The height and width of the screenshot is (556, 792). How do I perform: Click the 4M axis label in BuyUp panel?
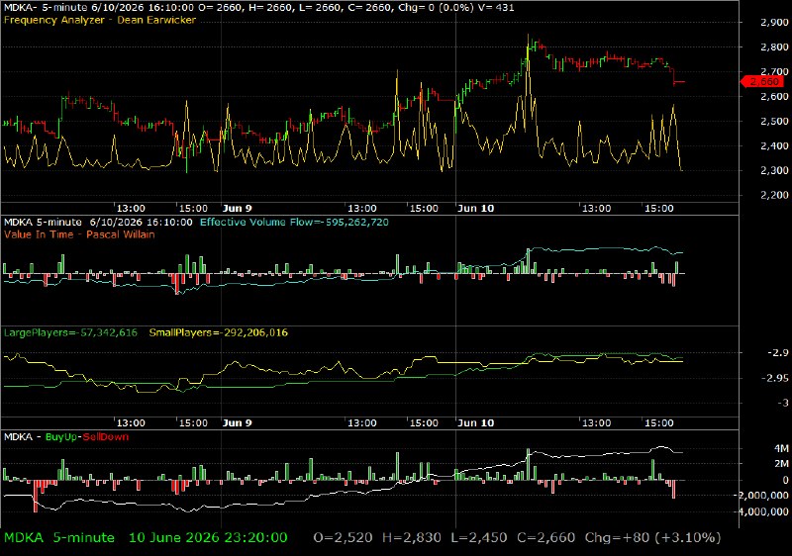781,448
